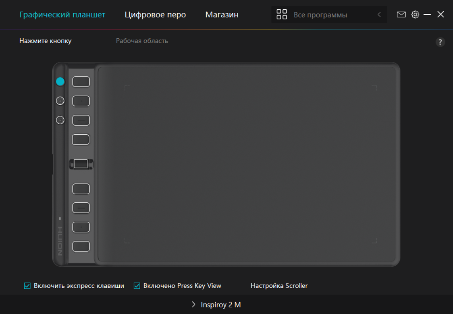Select the topmost express key on the tablet
Image resolution: width=453 pixels, height=314 pixels.
click(x=81, y=81)
